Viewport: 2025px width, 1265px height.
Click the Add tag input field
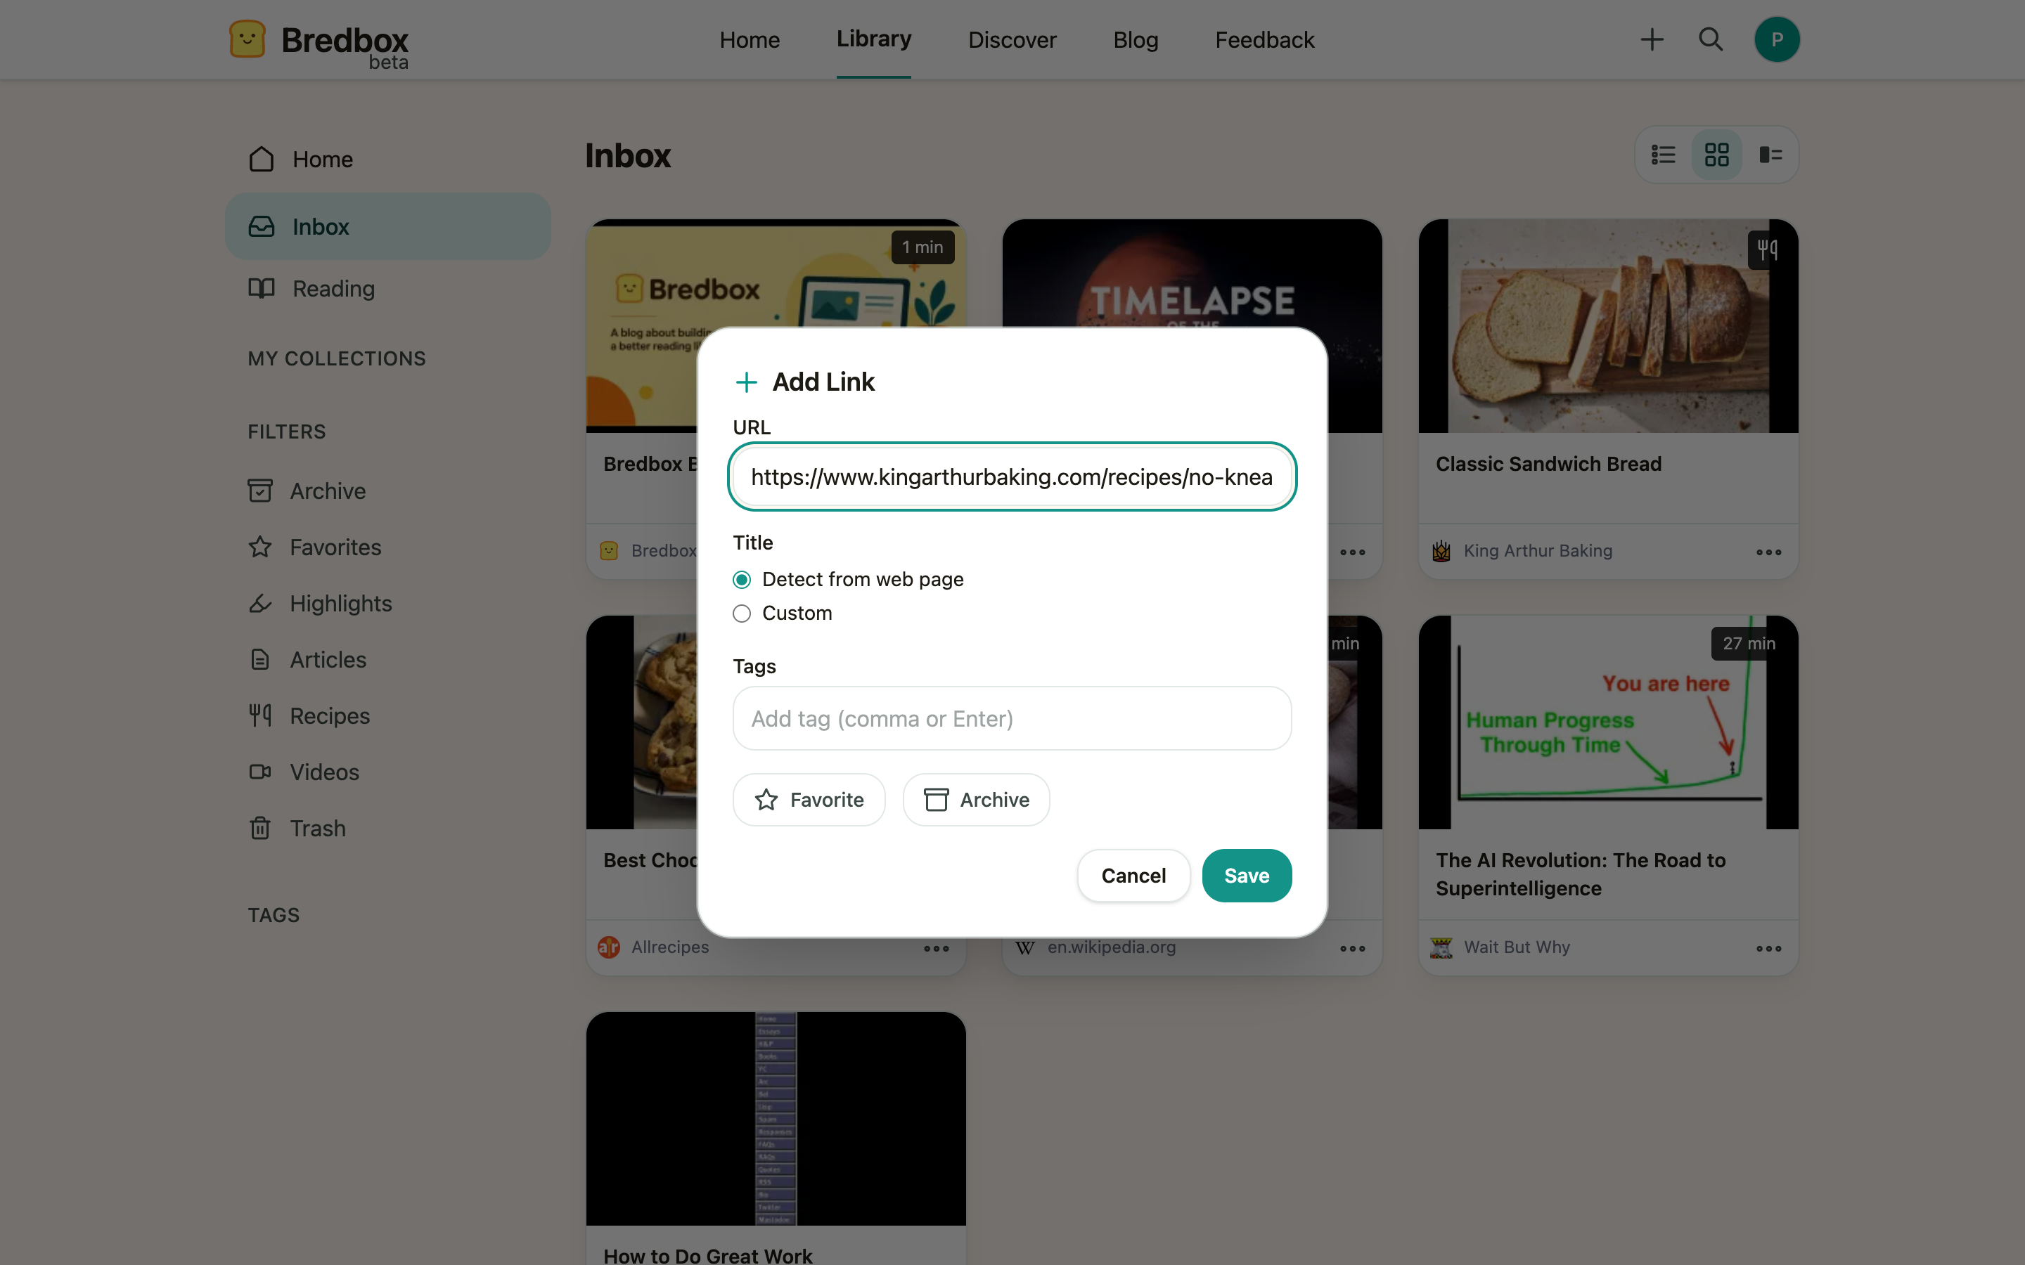coord(1012,719)
